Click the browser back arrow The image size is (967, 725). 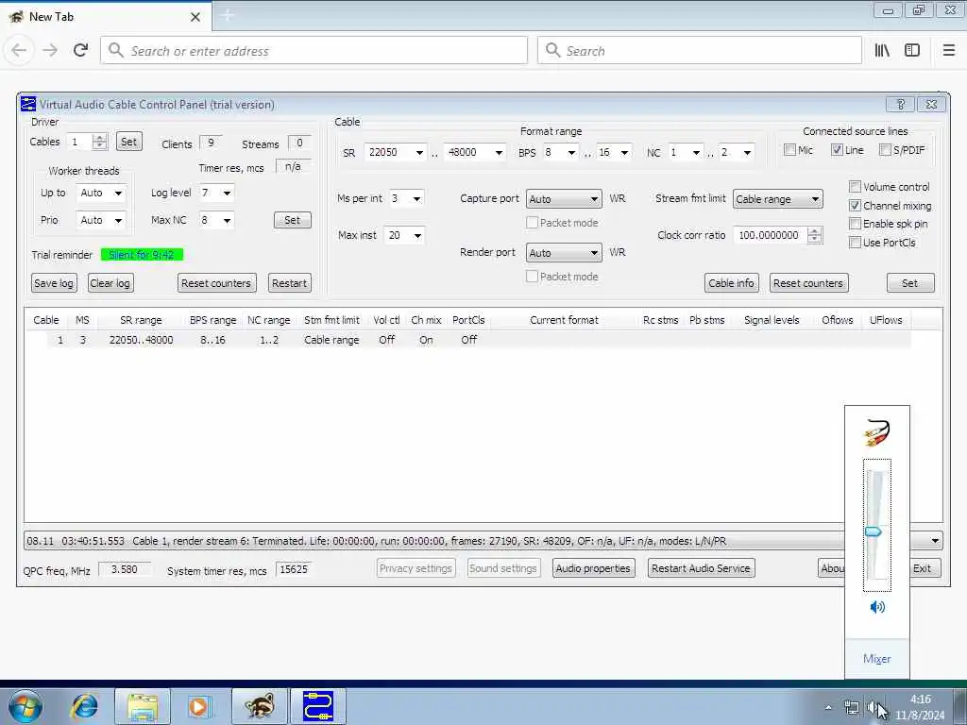click(19, 50)
